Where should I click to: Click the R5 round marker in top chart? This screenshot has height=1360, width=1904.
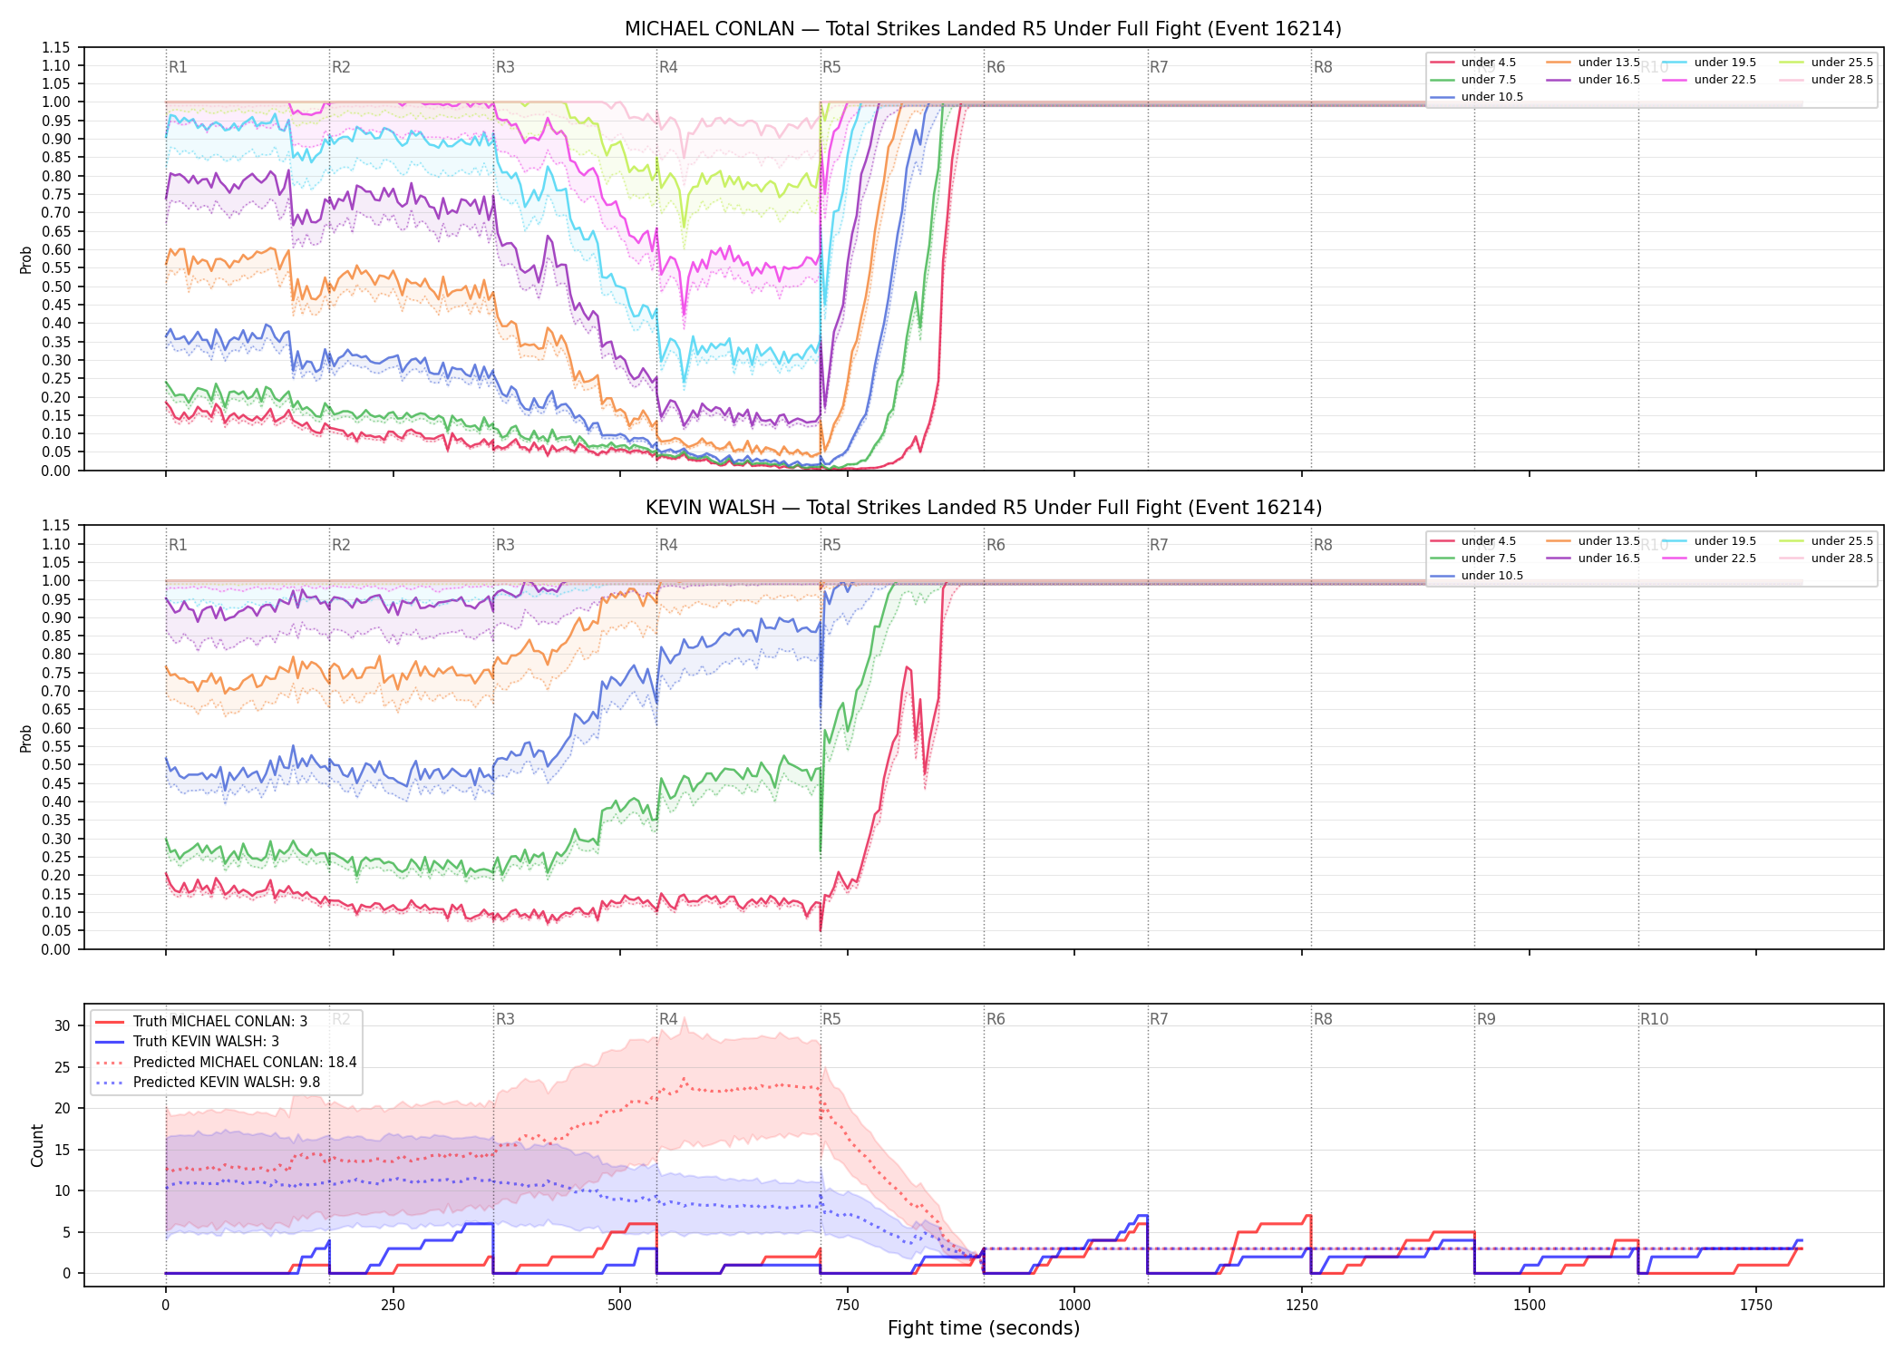tap(831, 67)
